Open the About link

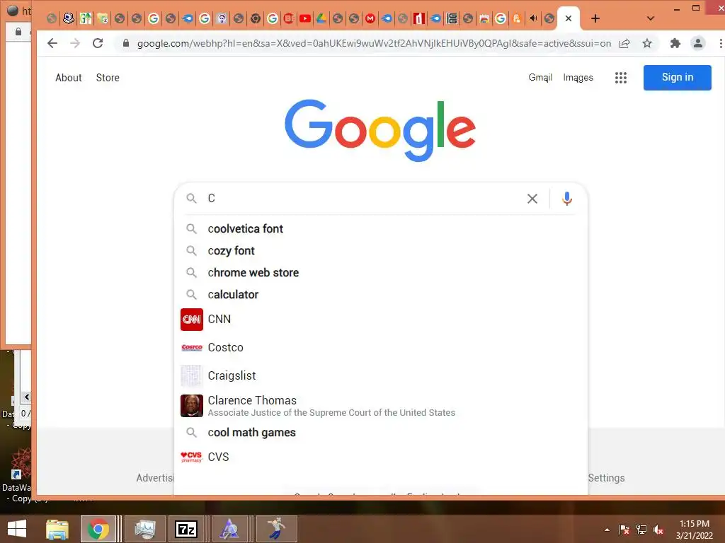[x=69, y=78]
